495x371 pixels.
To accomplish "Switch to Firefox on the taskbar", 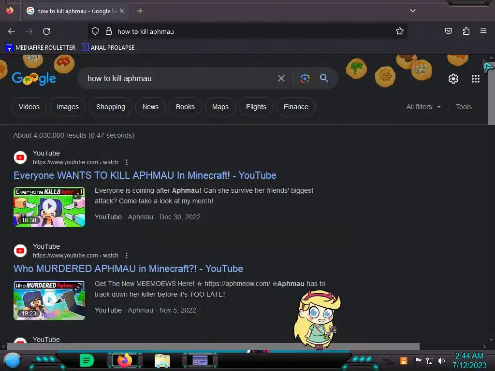I will [x=125, y=360].
